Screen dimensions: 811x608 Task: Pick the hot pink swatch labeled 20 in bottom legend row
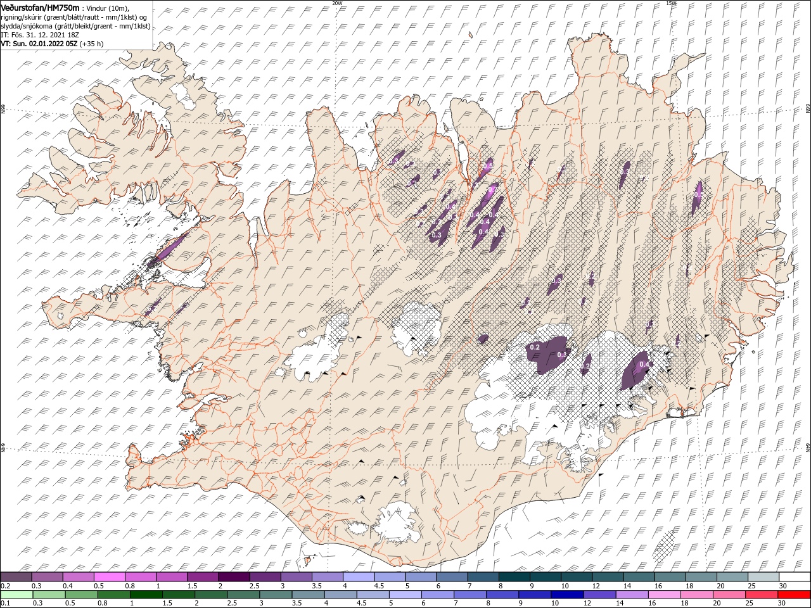point(729,594)
